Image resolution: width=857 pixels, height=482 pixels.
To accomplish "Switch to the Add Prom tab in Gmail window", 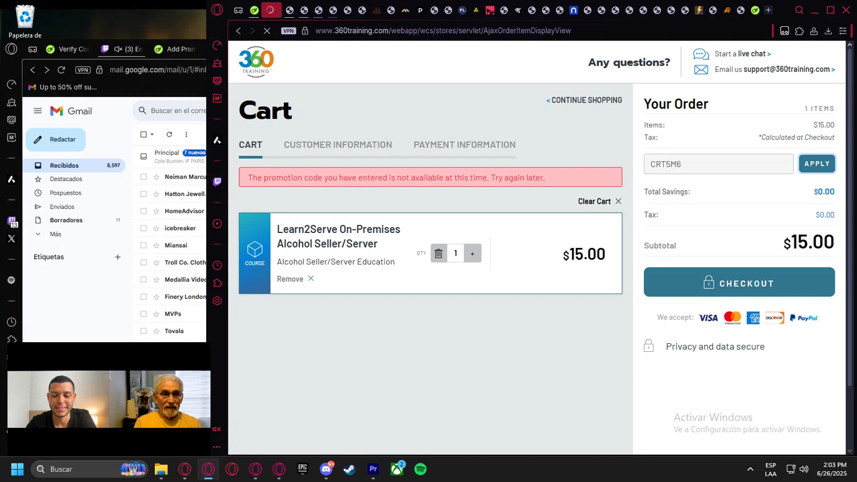I will pos(175,49).
